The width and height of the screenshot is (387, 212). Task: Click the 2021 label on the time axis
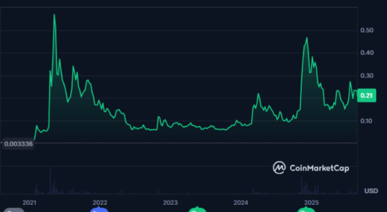tap(29, 203)
